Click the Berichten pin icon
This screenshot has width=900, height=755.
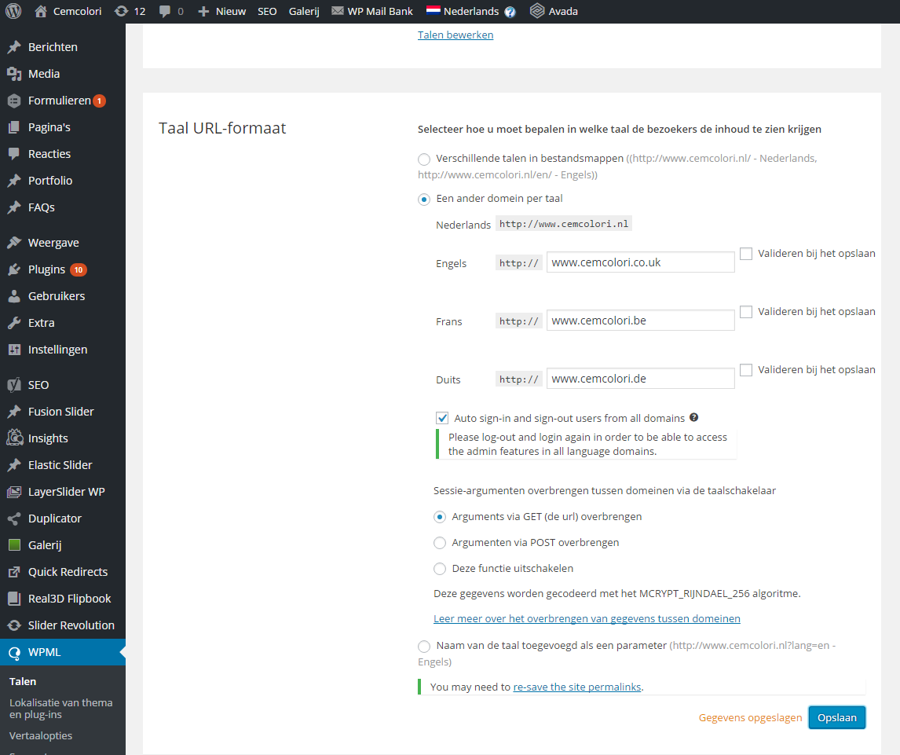point(14,47)
